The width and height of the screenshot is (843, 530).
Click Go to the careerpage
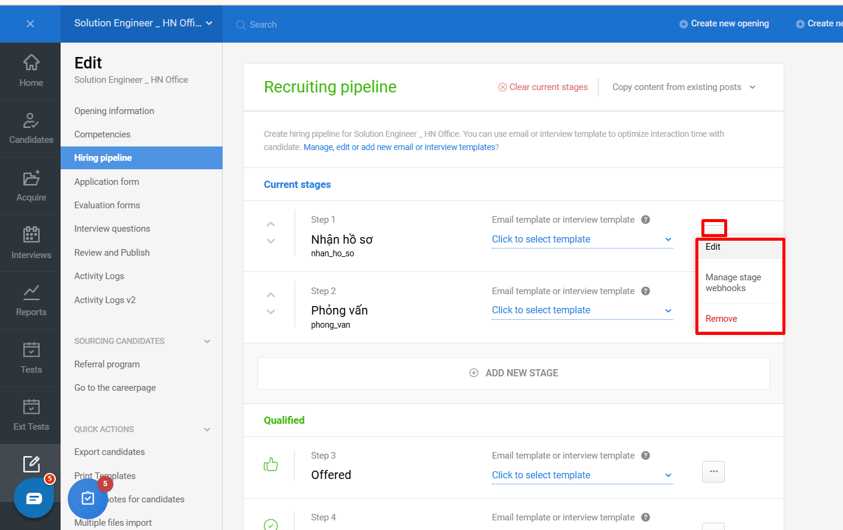point(115,388)
